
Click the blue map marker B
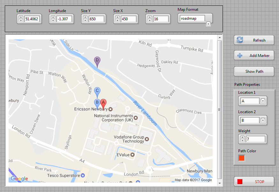pyautogui.click(x=97, y=103)
